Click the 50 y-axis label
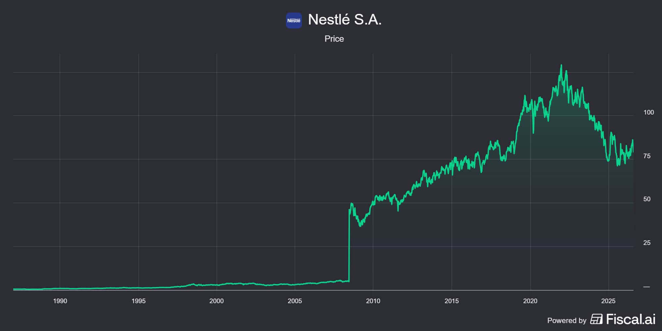 [647, 199]
